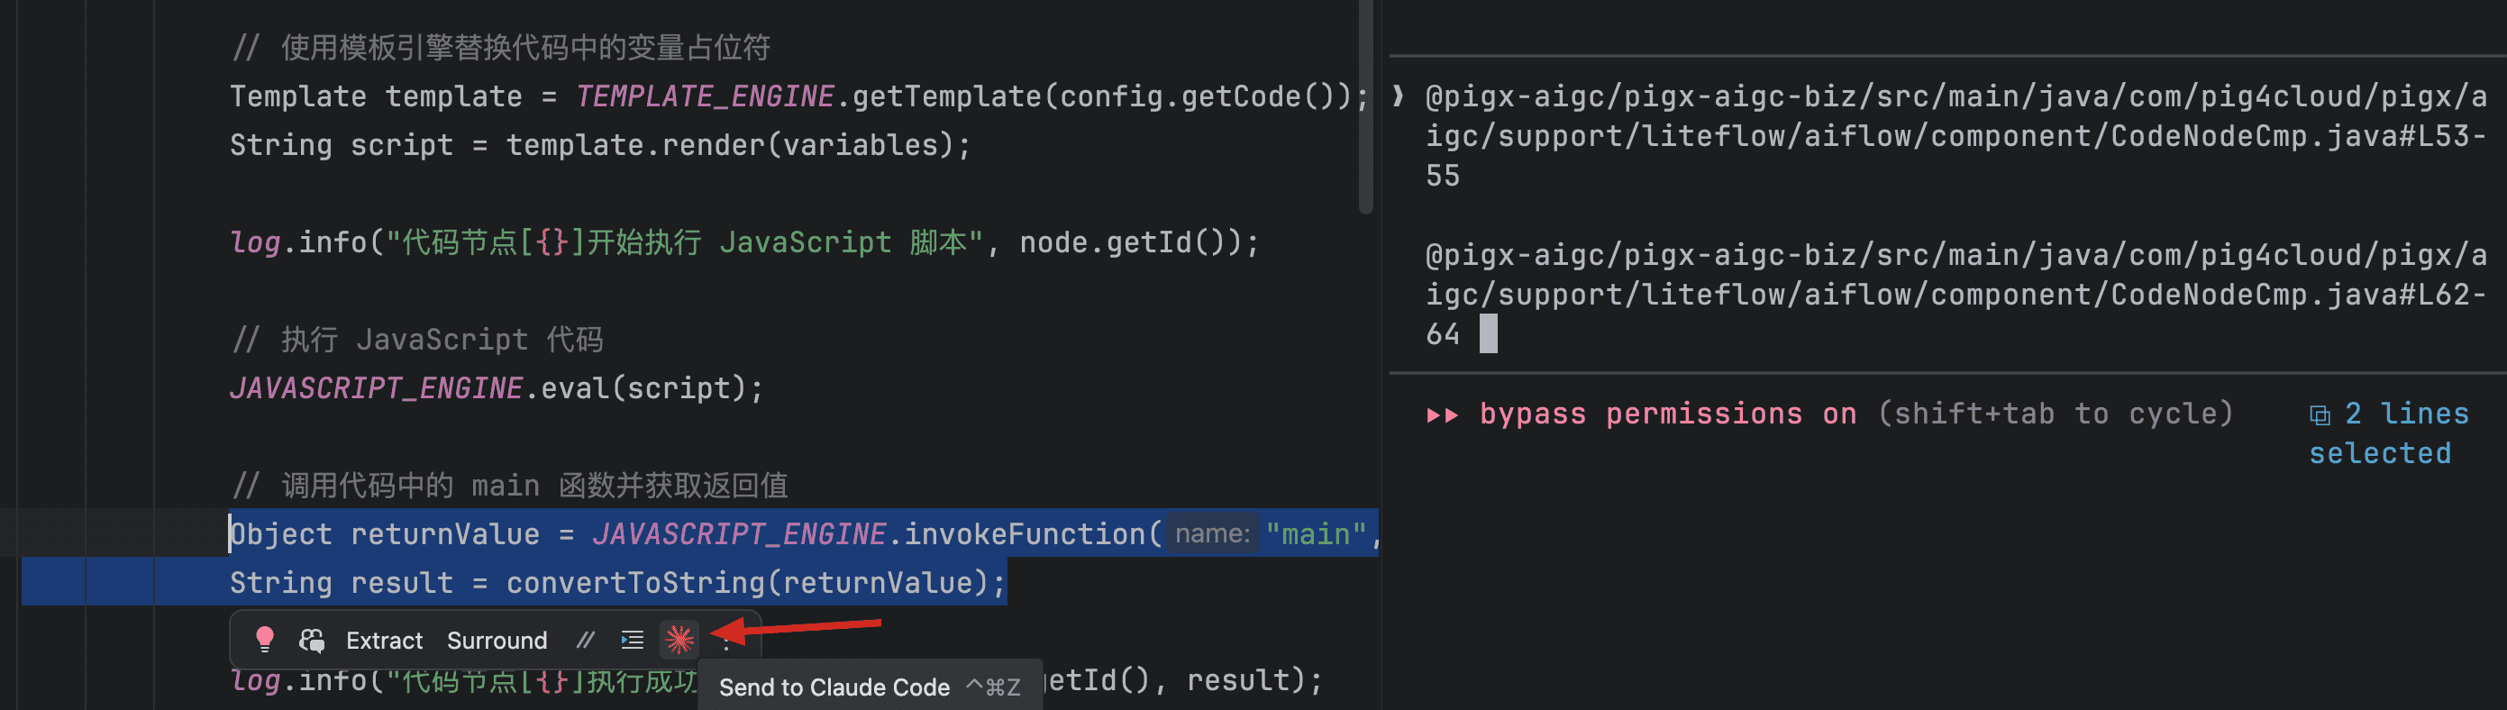2507x710 pixels.
Task: Click the "2 lines selected" indicator
Action: coord(2390,432)
